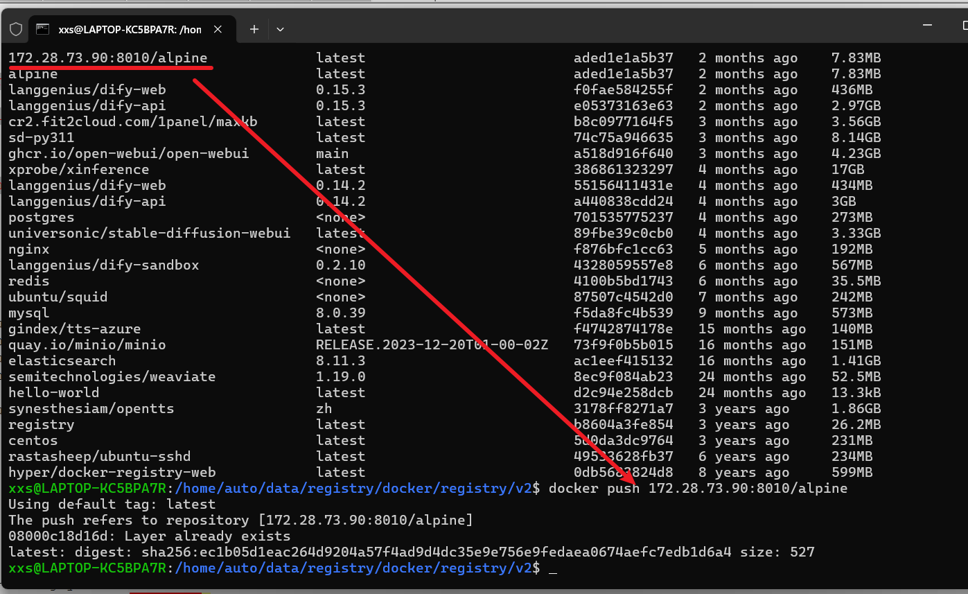Click size 8.14GB
The image size is (968, 594).
(x=856, y=138)
